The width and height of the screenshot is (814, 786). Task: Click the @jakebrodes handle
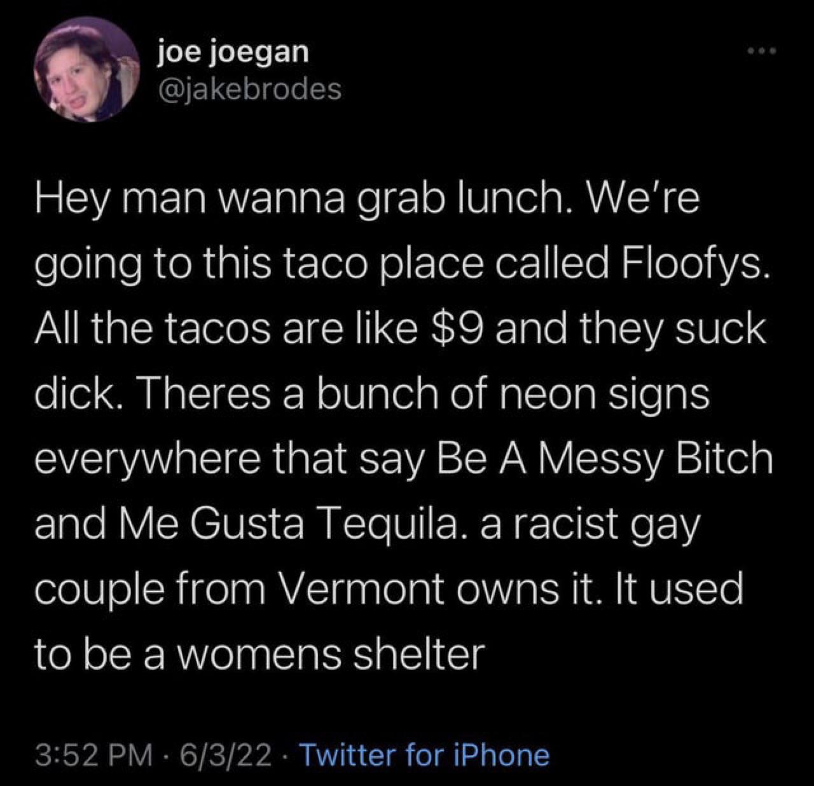[249, 90]
